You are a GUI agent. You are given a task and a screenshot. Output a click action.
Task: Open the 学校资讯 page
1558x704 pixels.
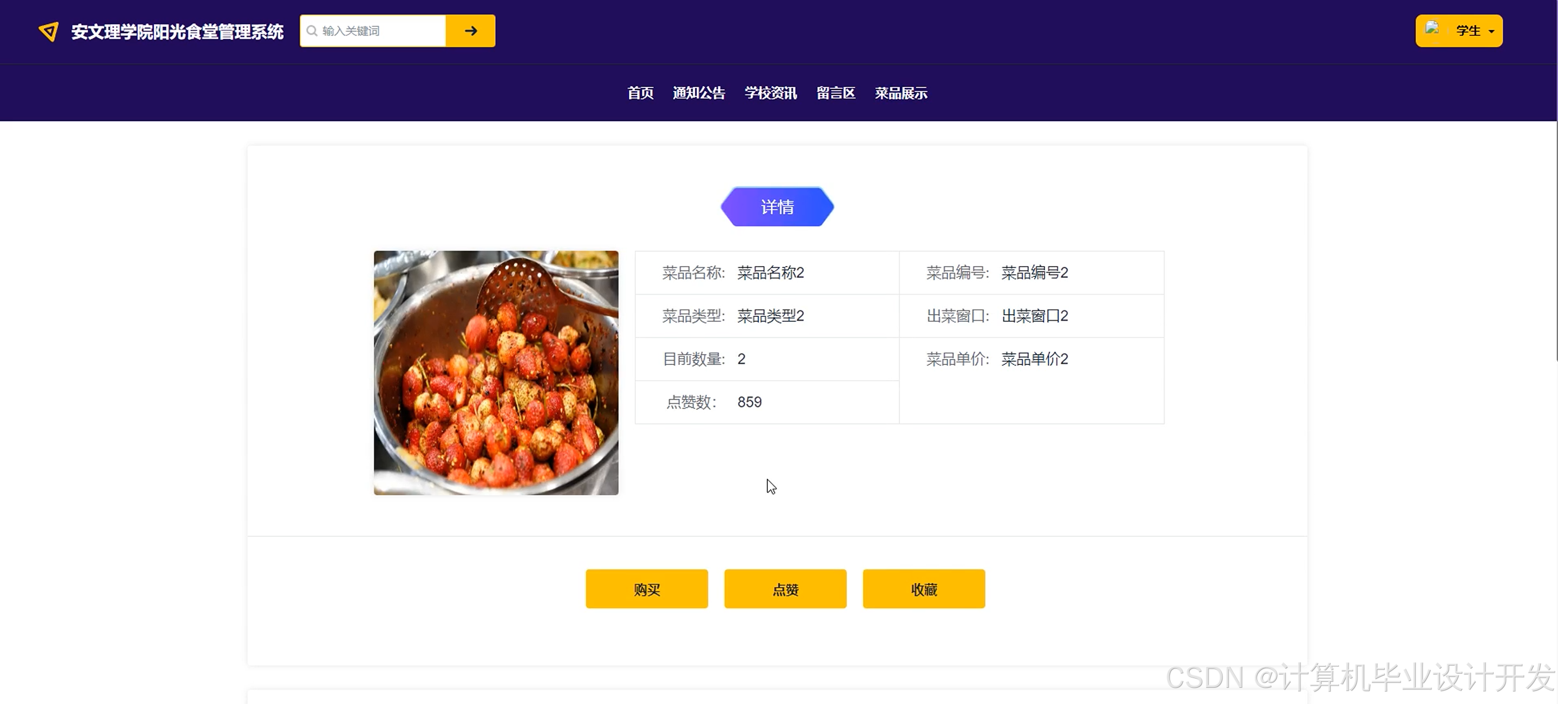(771, 93)
